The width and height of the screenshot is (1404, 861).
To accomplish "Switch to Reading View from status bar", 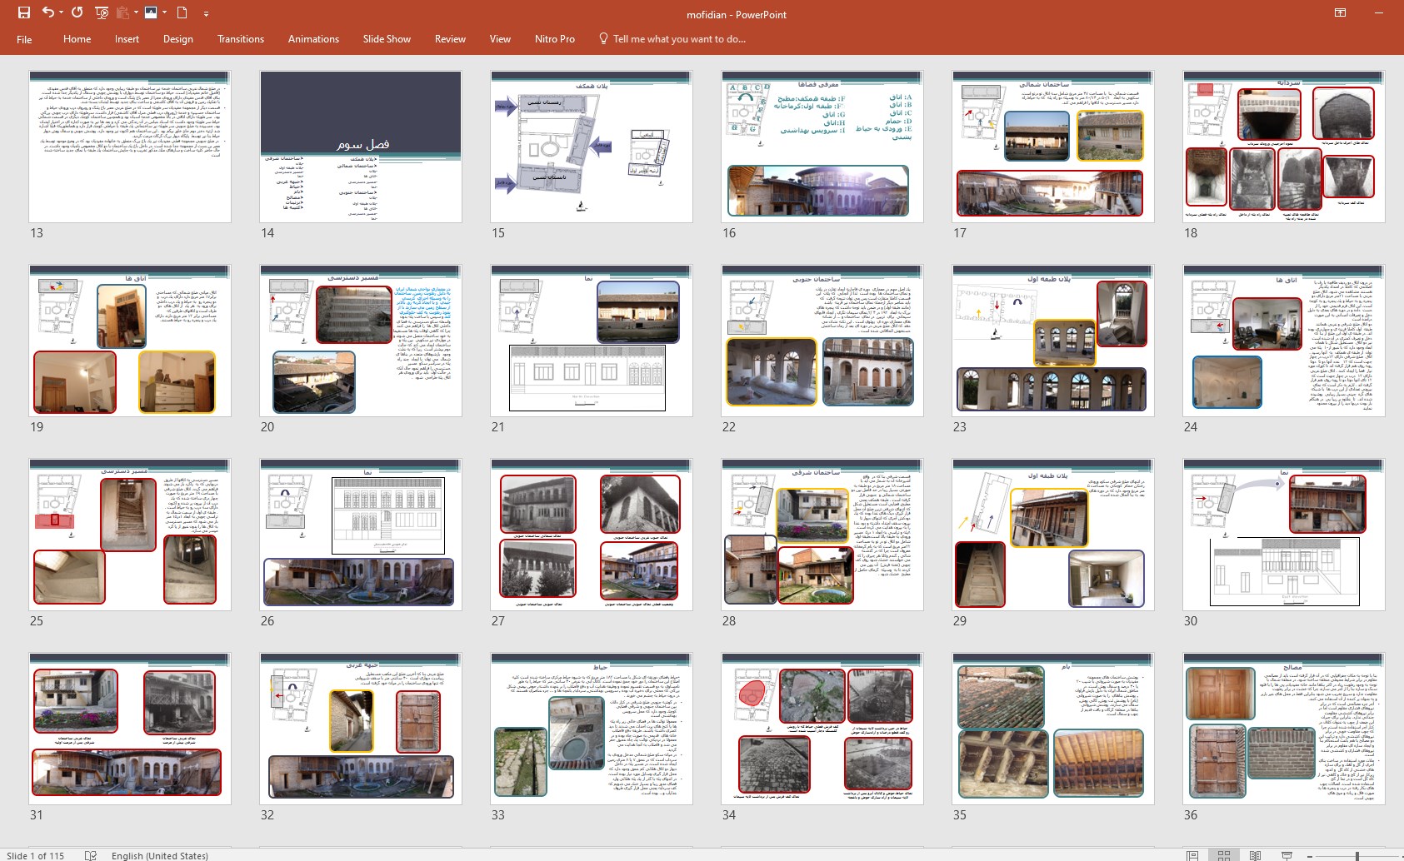I will coord(1255,855).
